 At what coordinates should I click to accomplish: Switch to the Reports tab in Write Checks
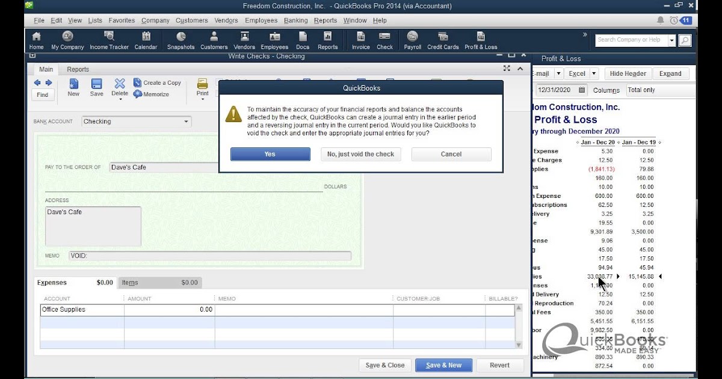pos(78,69)
